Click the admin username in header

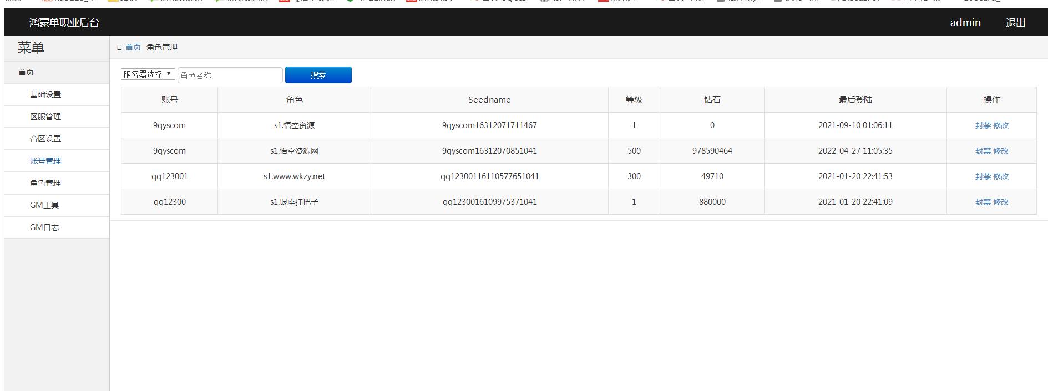[x=965, y=23]
